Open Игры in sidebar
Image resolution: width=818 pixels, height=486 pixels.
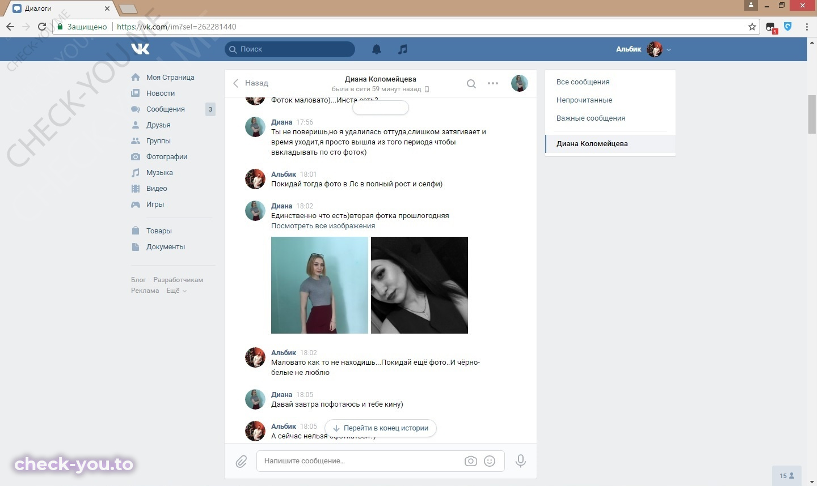click(155, 204)
